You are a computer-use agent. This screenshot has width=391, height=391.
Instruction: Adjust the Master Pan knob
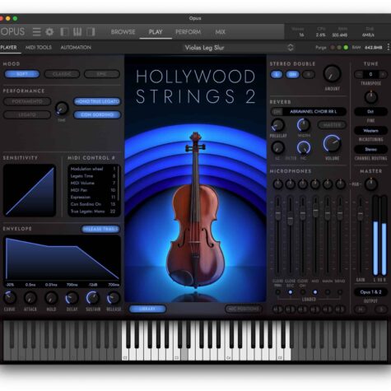tap(370, 184)
